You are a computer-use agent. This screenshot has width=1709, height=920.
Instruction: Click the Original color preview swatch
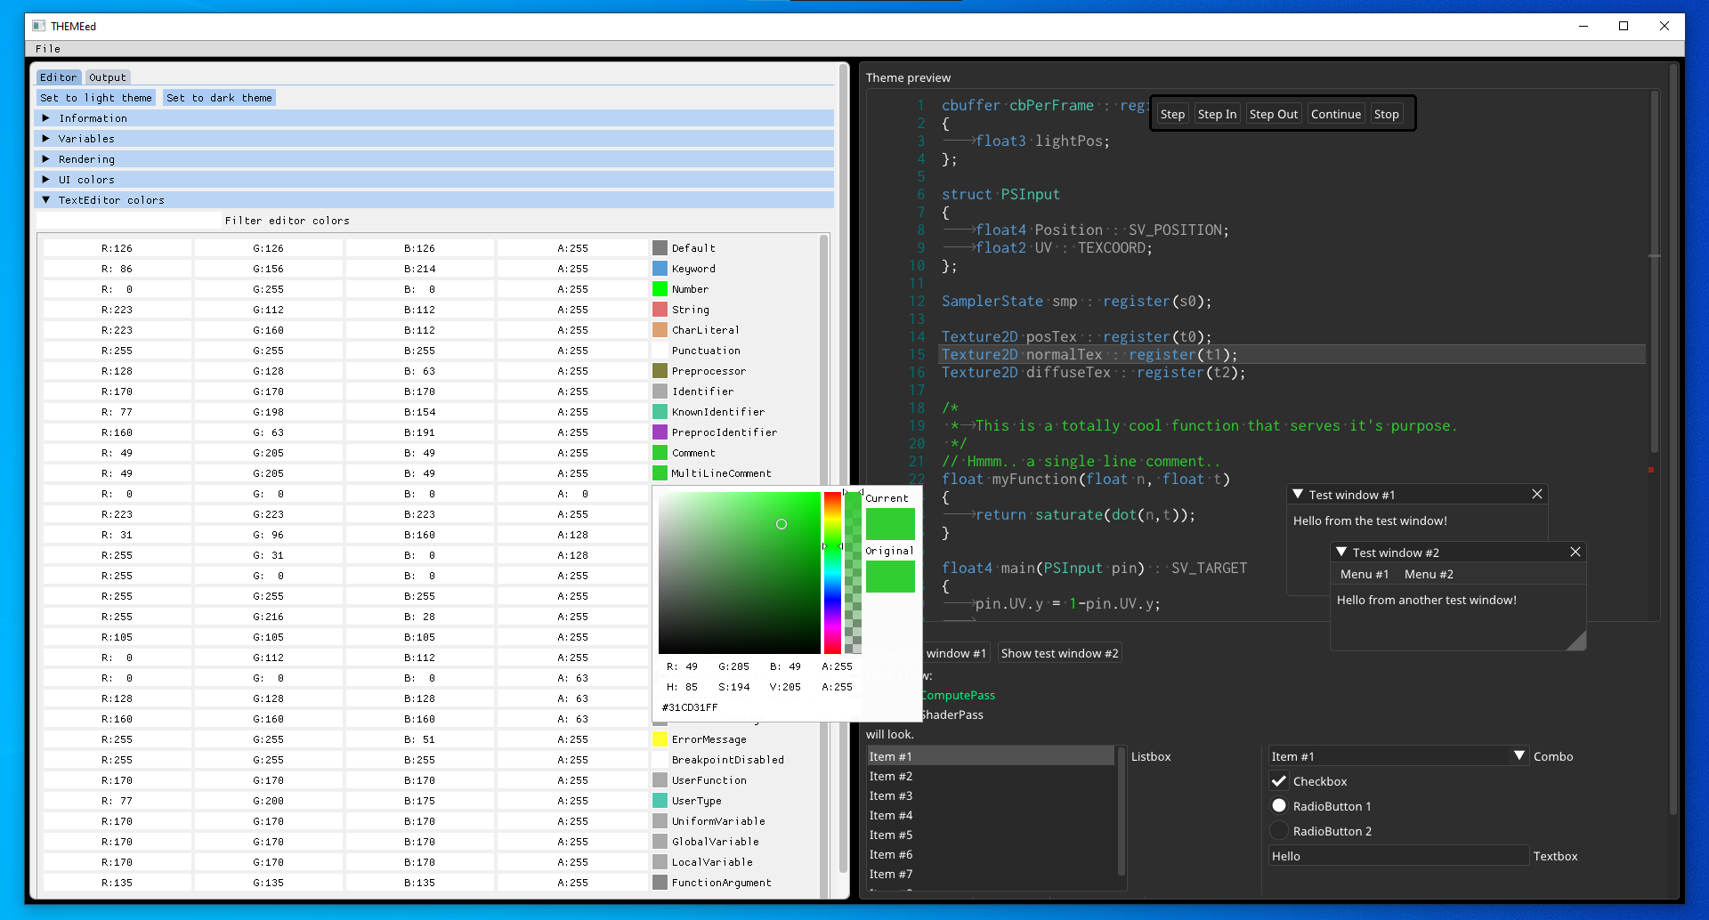tap(890, 577)
